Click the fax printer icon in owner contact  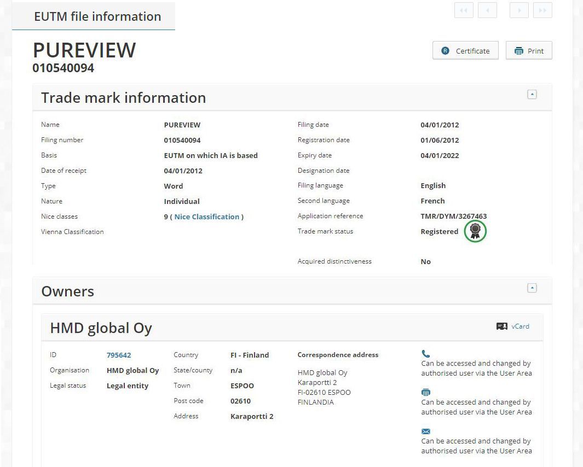coord(426,393)
